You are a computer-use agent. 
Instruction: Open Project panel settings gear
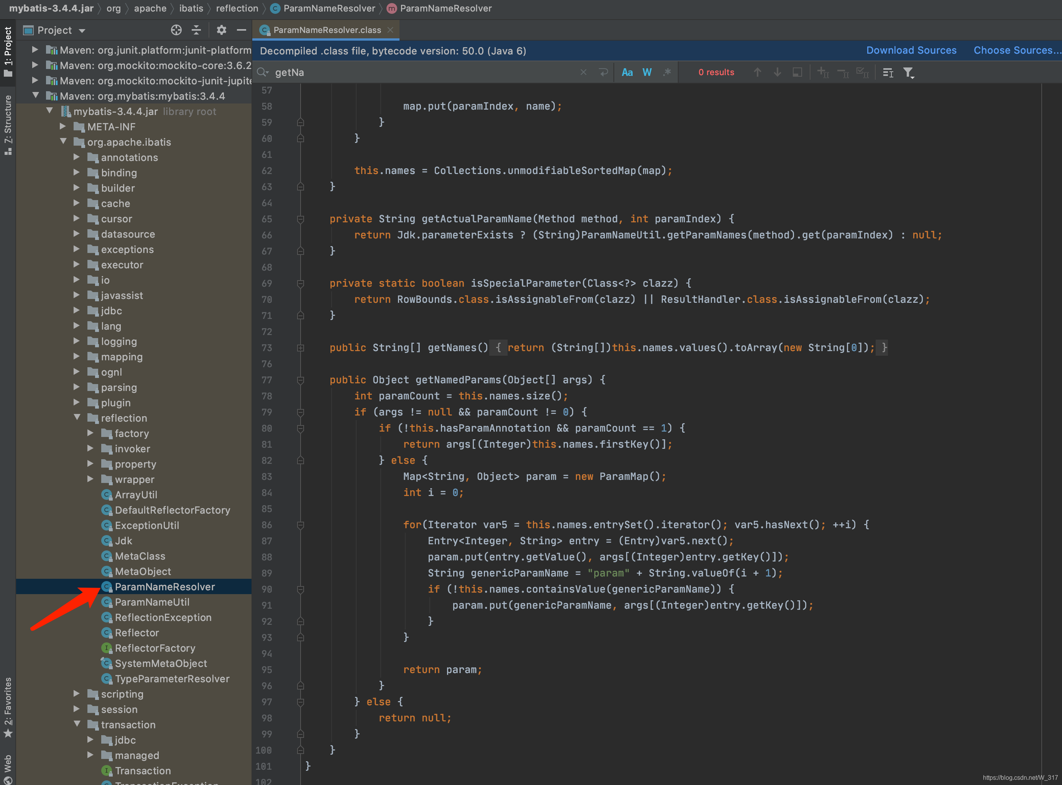pyautogui.click(x=221, y=30)
